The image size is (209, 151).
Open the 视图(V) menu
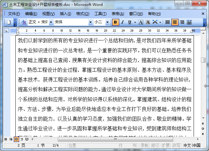48,14
